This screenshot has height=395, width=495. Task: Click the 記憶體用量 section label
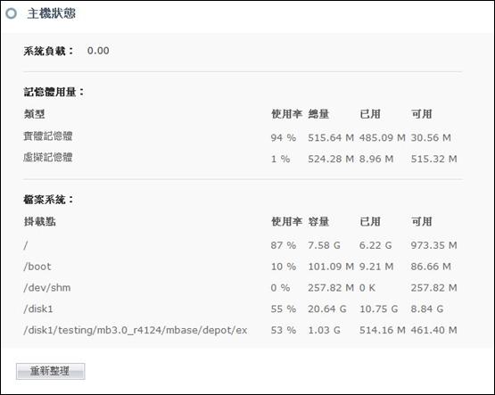[x=54, y=92]
